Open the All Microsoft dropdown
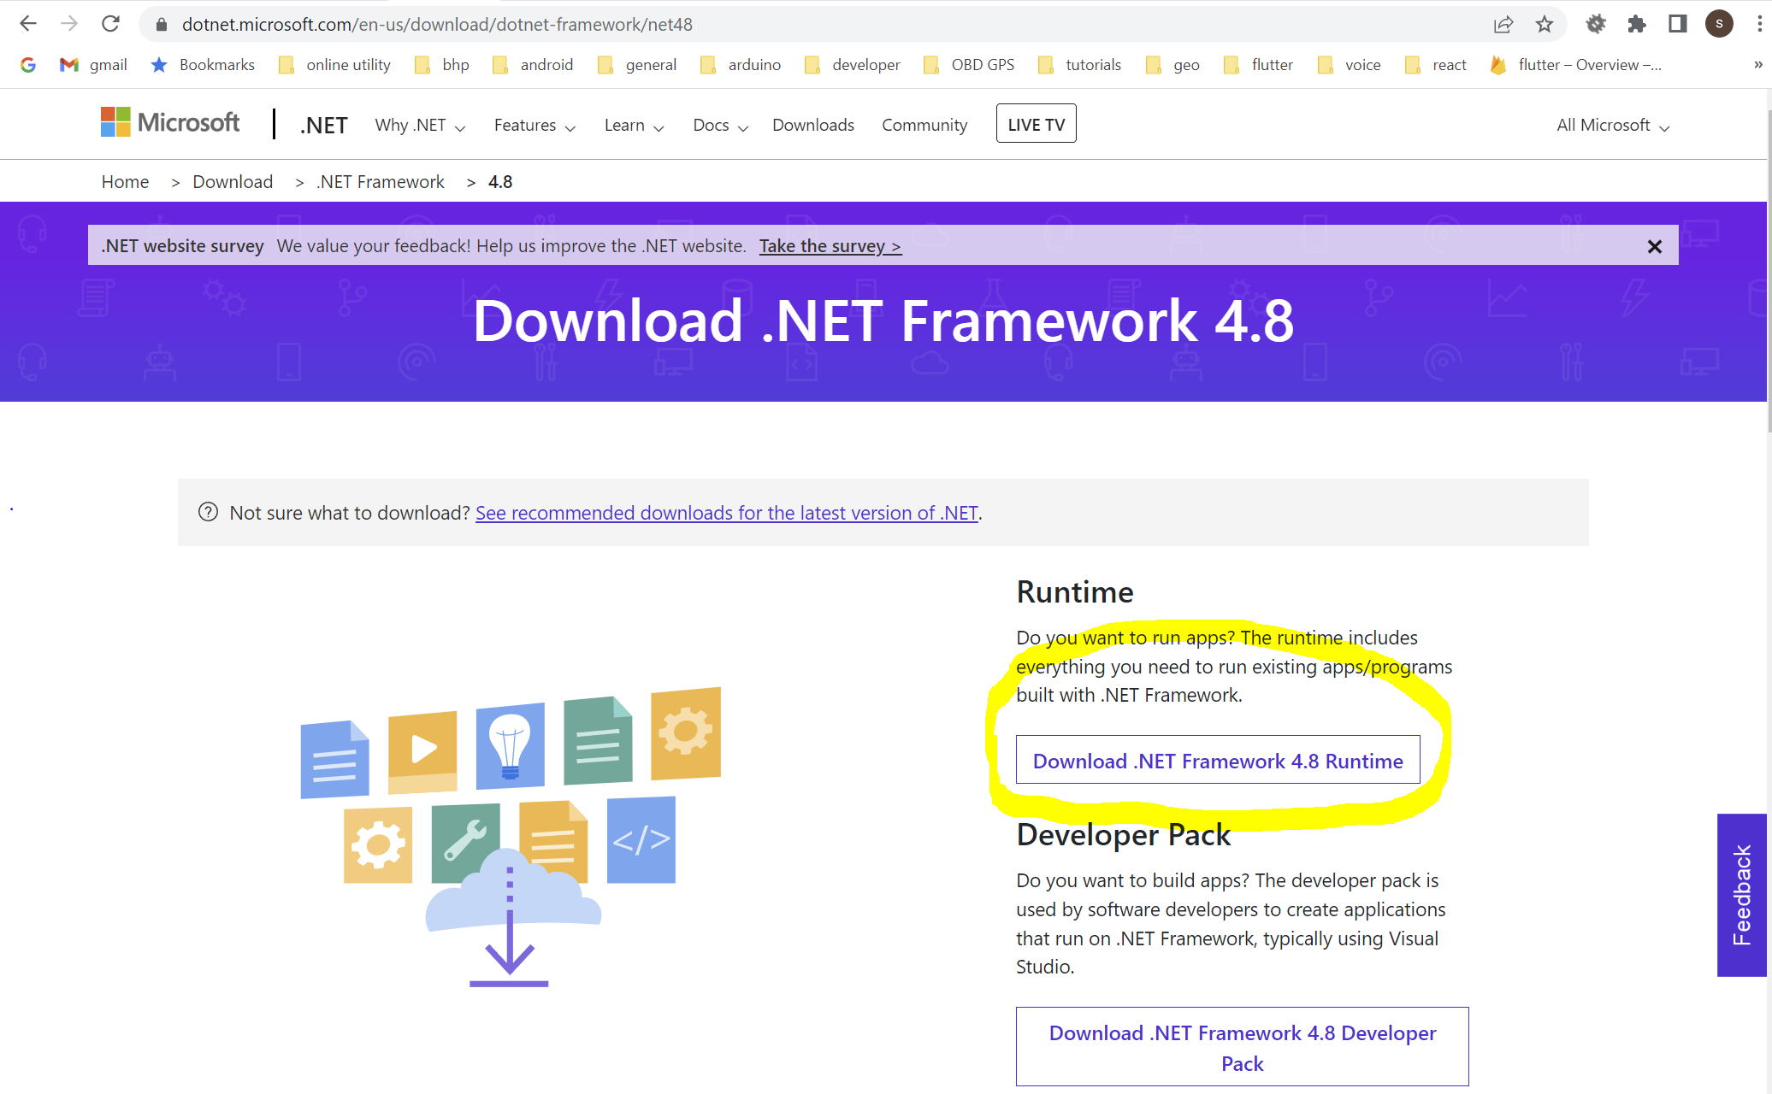This screenshot has height=1094, width=1772. (1612, 126)
